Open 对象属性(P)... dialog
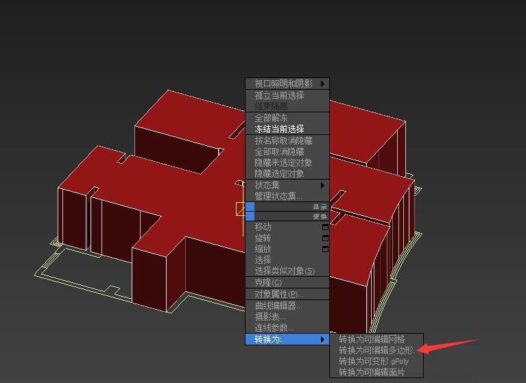This screenshot has width=526, height=383. [x=287, y=294]
